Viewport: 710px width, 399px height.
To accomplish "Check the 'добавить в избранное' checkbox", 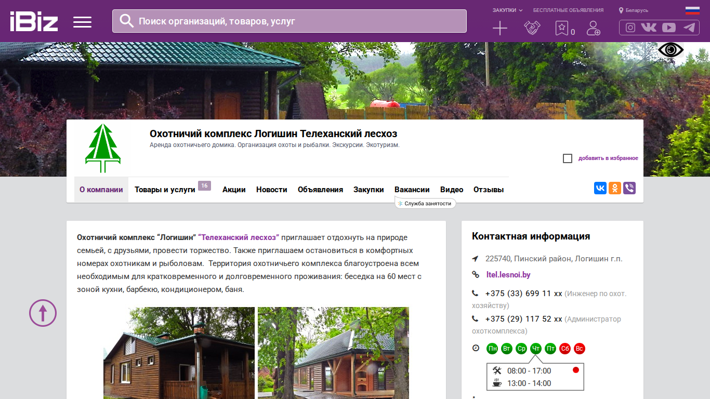I will pos(568,158).
